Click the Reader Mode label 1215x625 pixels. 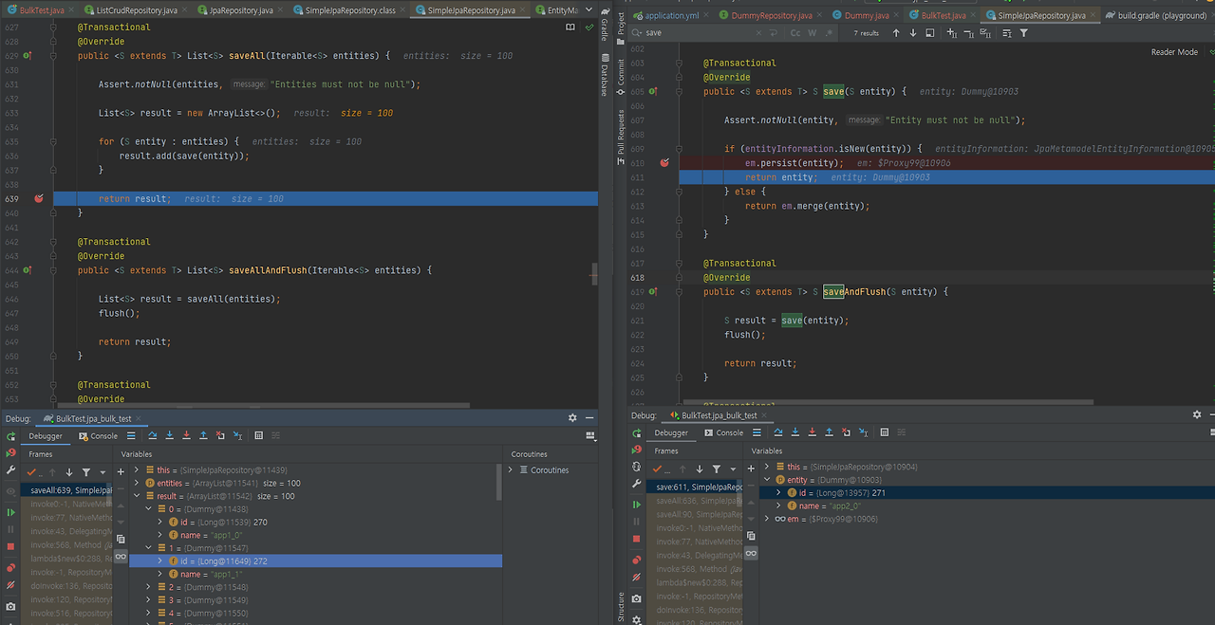(x=1174, y=52)
